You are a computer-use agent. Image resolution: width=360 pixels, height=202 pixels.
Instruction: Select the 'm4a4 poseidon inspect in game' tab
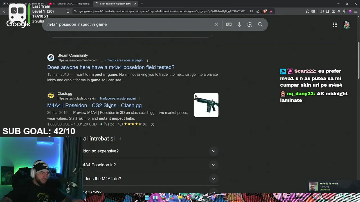(115, 4)
